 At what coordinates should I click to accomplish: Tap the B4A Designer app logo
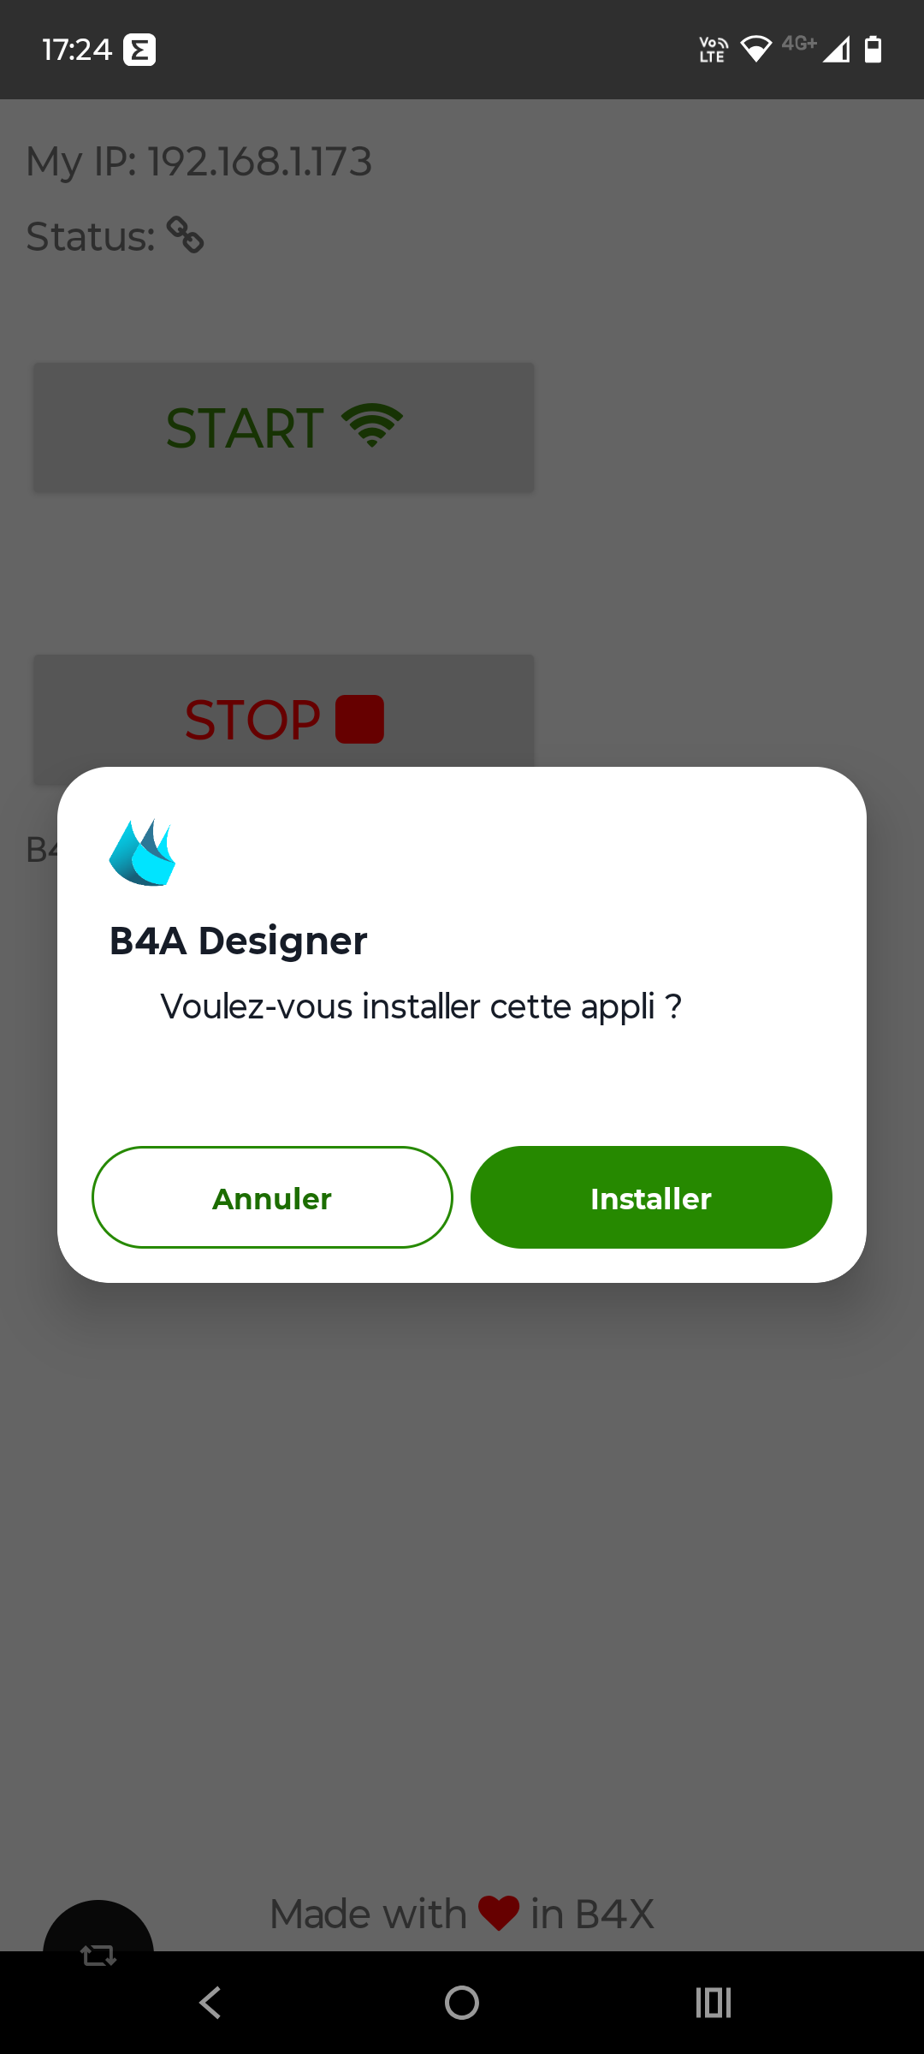click(x=142, y=852)
